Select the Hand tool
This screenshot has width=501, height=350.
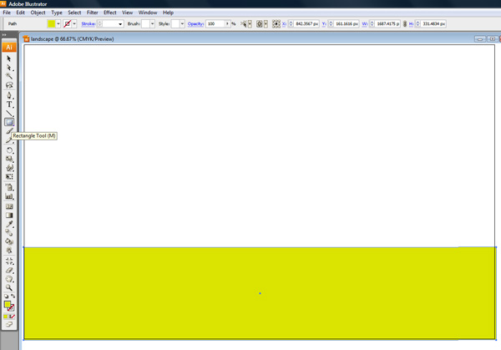[9, 279]
